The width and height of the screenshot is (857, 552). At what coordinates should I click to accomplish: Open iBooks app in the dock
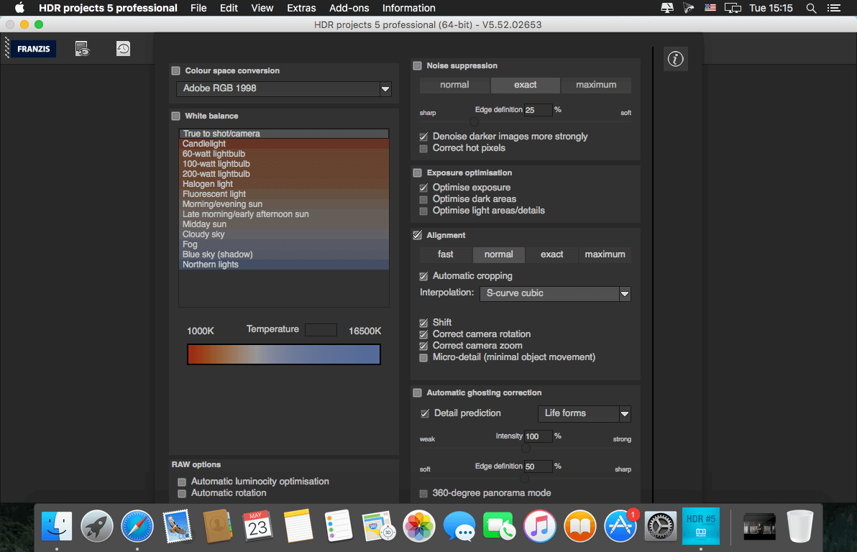580,526
